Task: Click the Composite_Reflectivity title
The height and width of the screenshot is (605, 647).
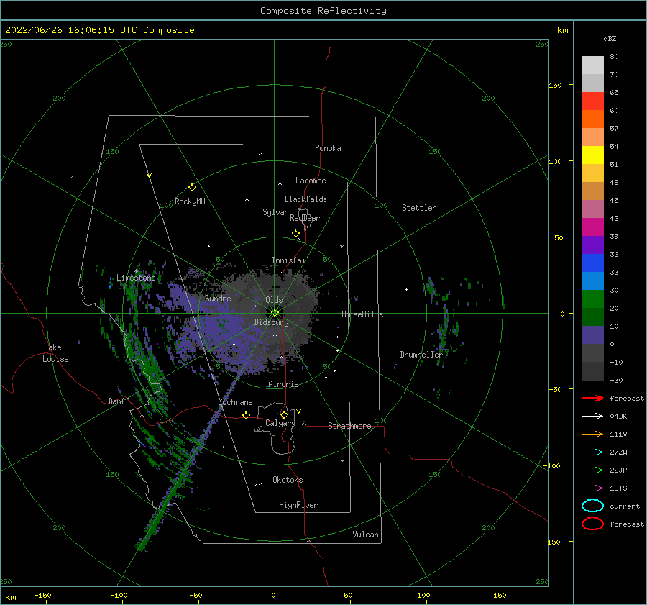Action: pyautogui.click(x=323, y=11)
